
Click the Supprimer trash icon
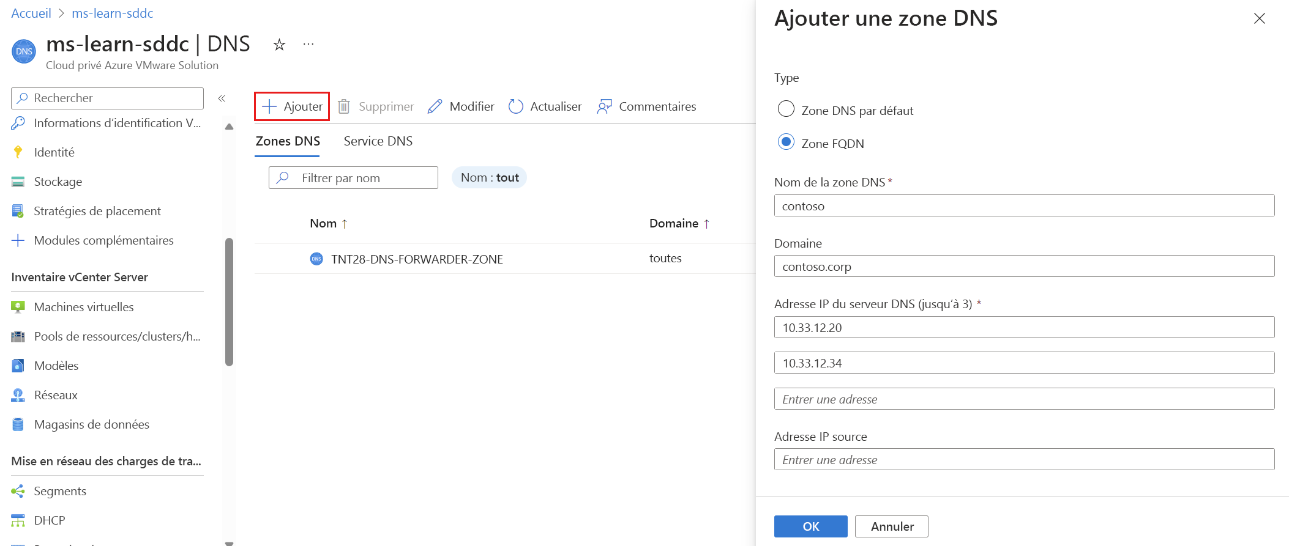point(344,106)
